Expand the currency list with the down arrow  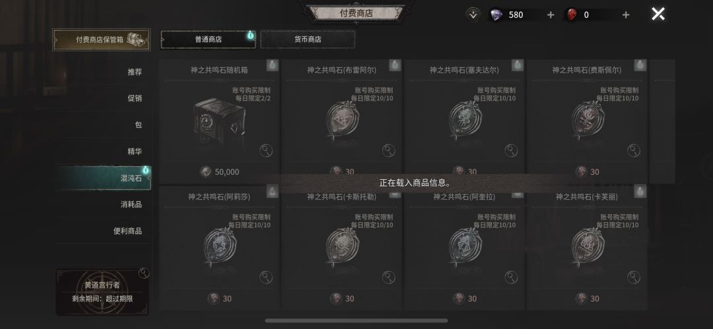pos(473,15)
